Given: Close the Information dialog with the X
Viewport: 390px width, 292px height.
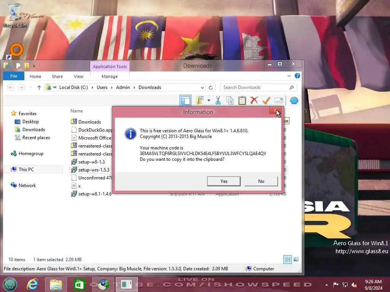Looking at the screenshot, I should tap(275, 111).
